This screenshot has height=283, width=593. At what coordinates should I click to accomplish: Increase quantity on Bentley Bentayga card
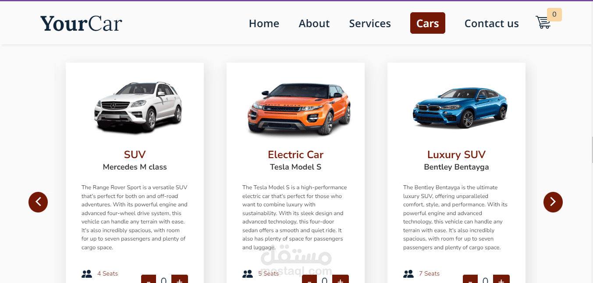[501, 279]
